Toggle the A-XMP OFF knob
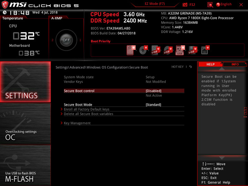This screenshot has width=248, height=186. coord(66,40)
